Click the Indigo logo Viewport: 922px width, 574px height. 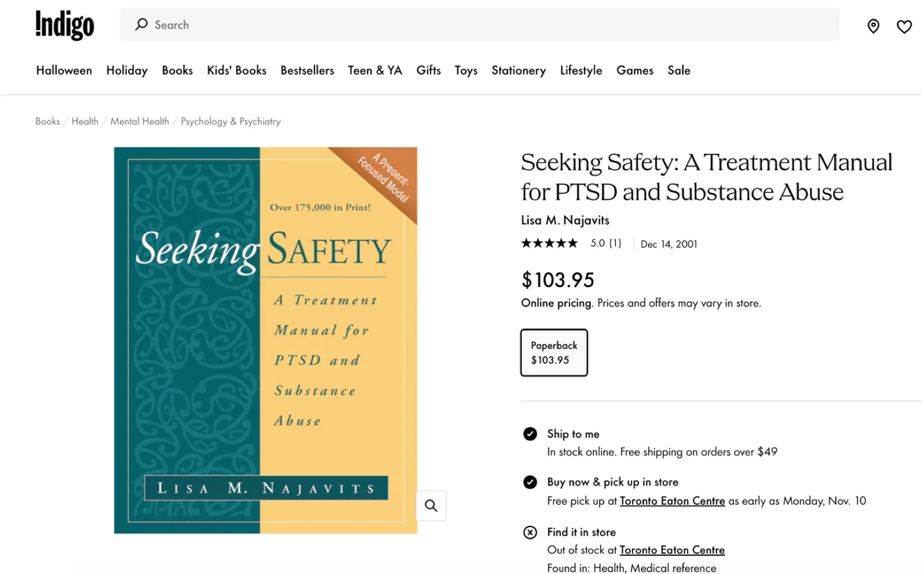pos(64,24)
